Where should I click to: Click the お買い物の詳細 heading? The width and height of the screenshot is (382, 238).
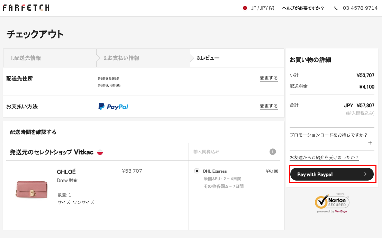(x=310, y=60)
